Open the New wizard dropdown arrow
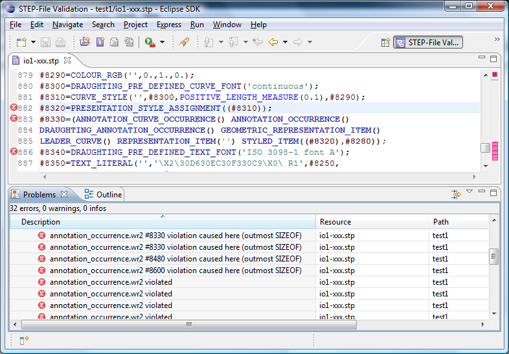Viewport: 509px width, 354px height. (x=33, y=42)
